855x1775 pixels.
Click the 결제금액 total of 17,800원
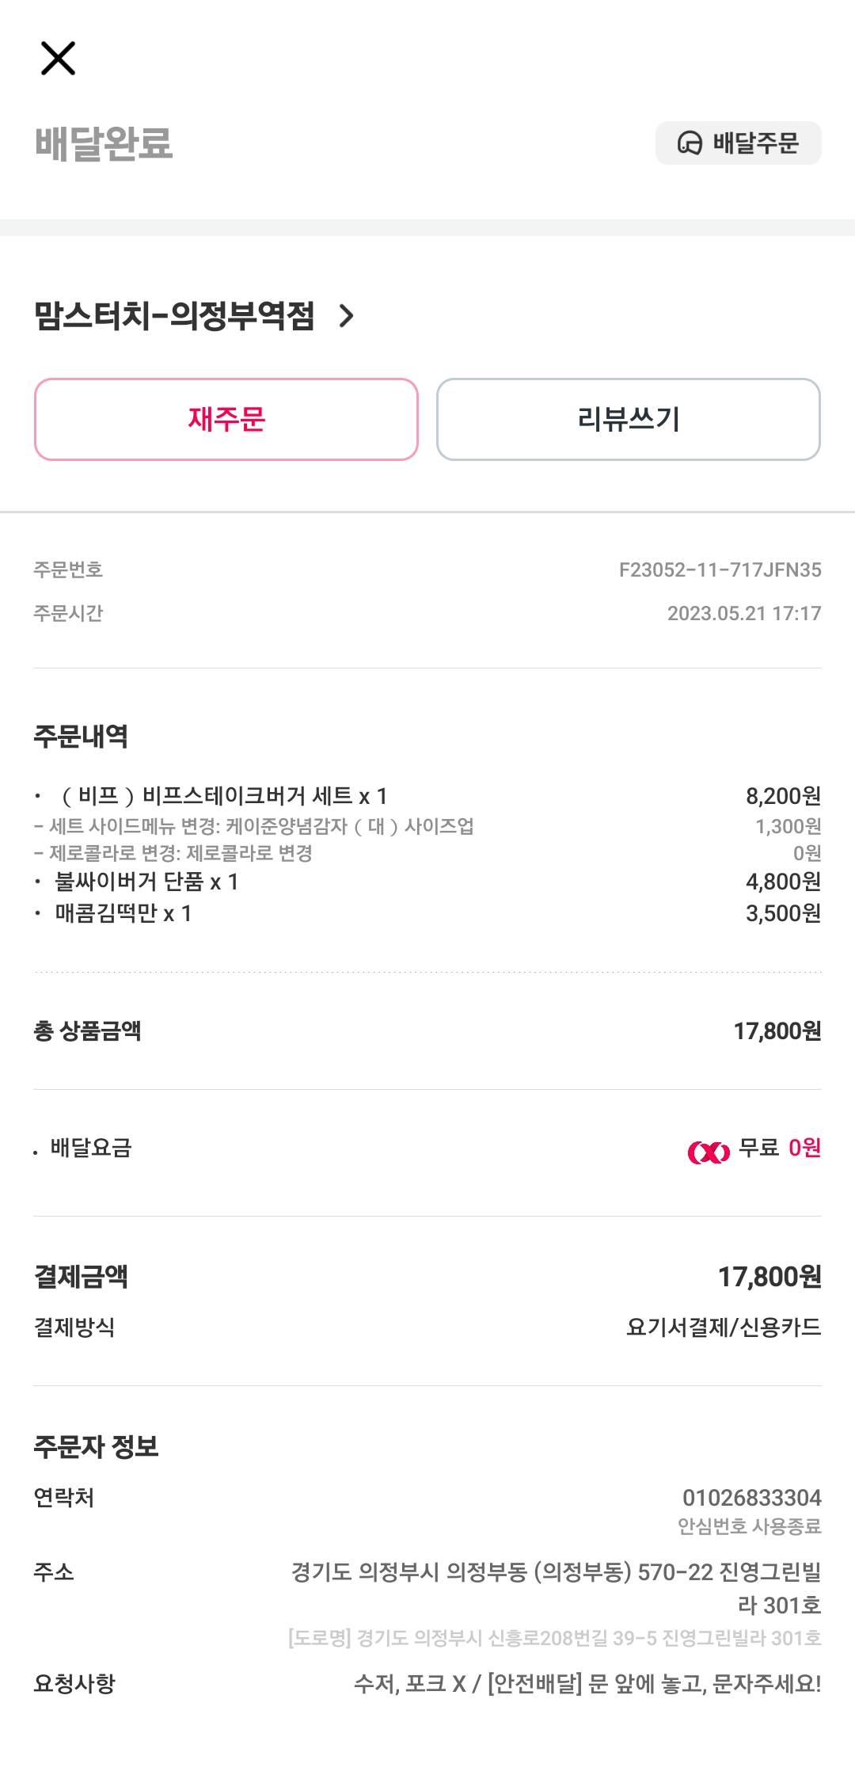tap(769, 1277)
